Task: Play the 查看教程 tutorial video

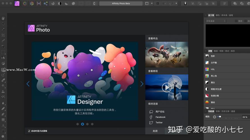Action: click(166, 87)
